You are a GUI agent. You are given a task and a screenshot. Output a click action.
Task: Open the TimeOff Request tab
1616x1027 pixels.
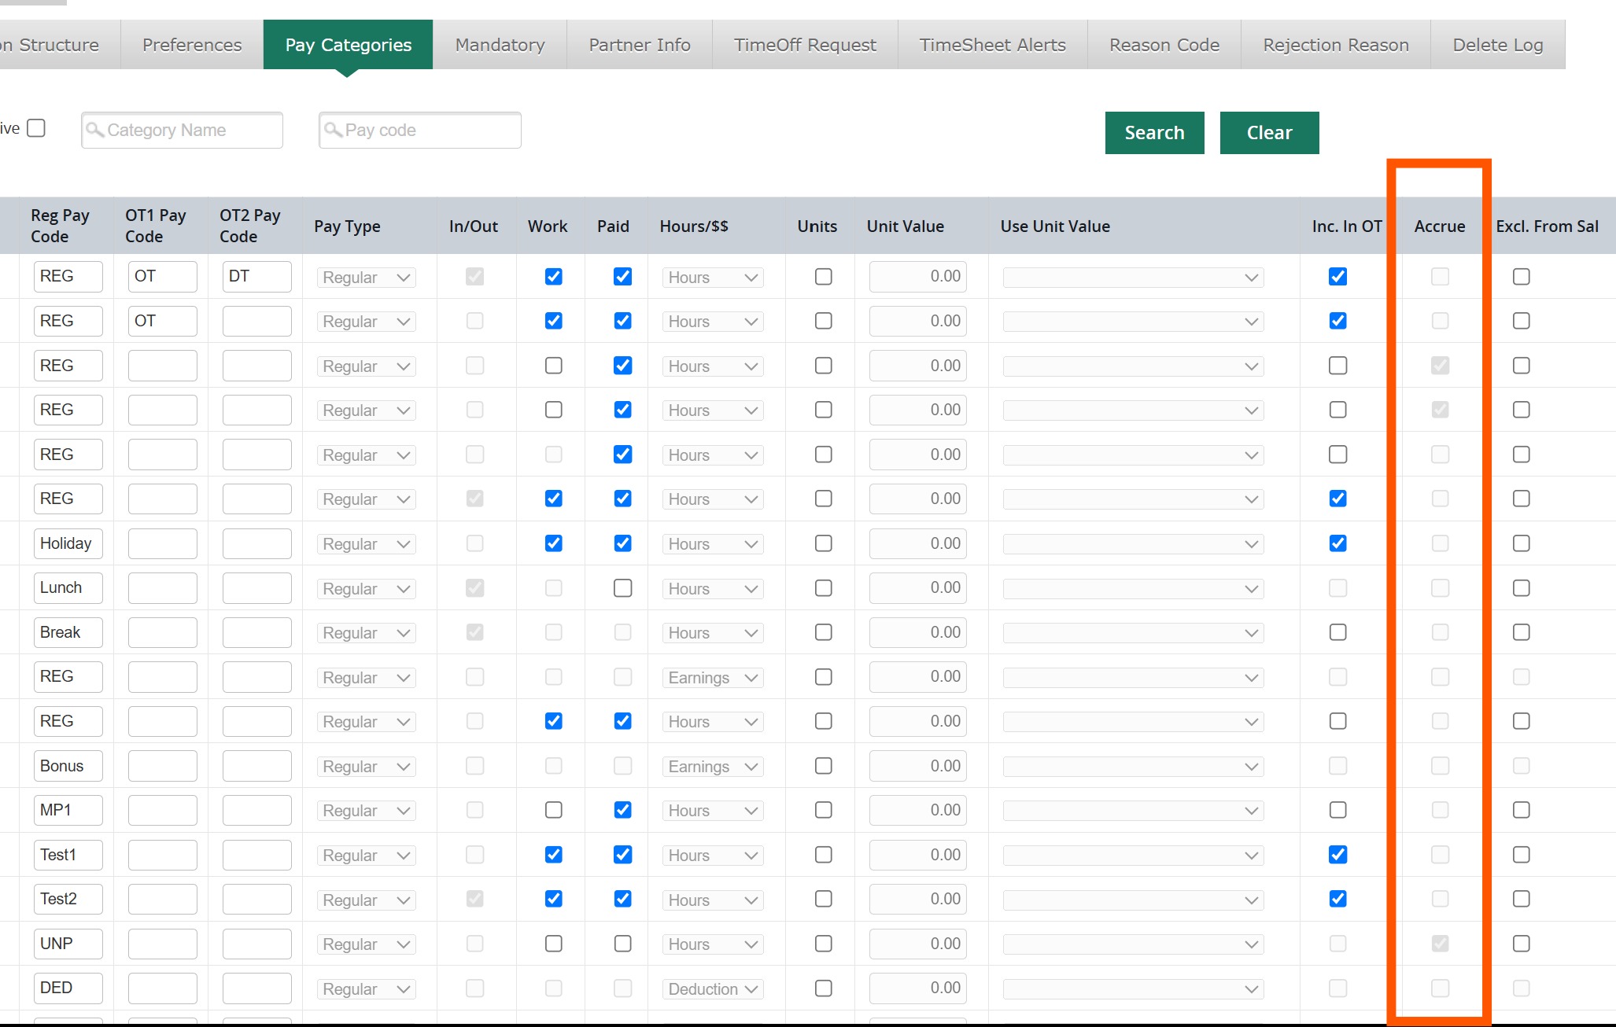805,45
